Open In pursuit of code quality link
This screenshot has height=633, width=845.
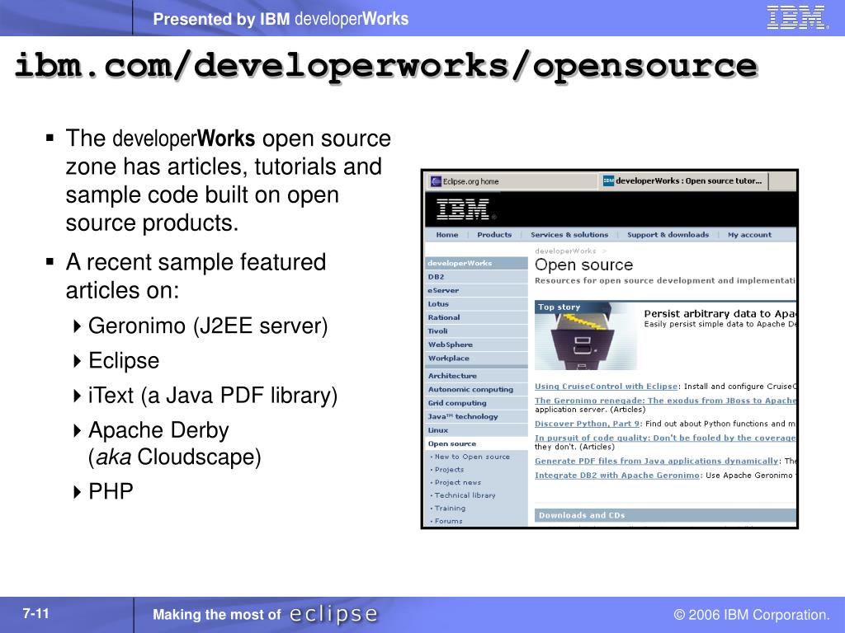[x=666, y=438]
